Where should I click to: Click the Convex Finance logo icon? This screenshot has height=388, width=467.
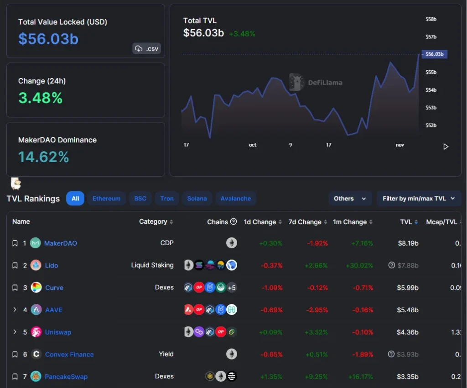[36, 354]
